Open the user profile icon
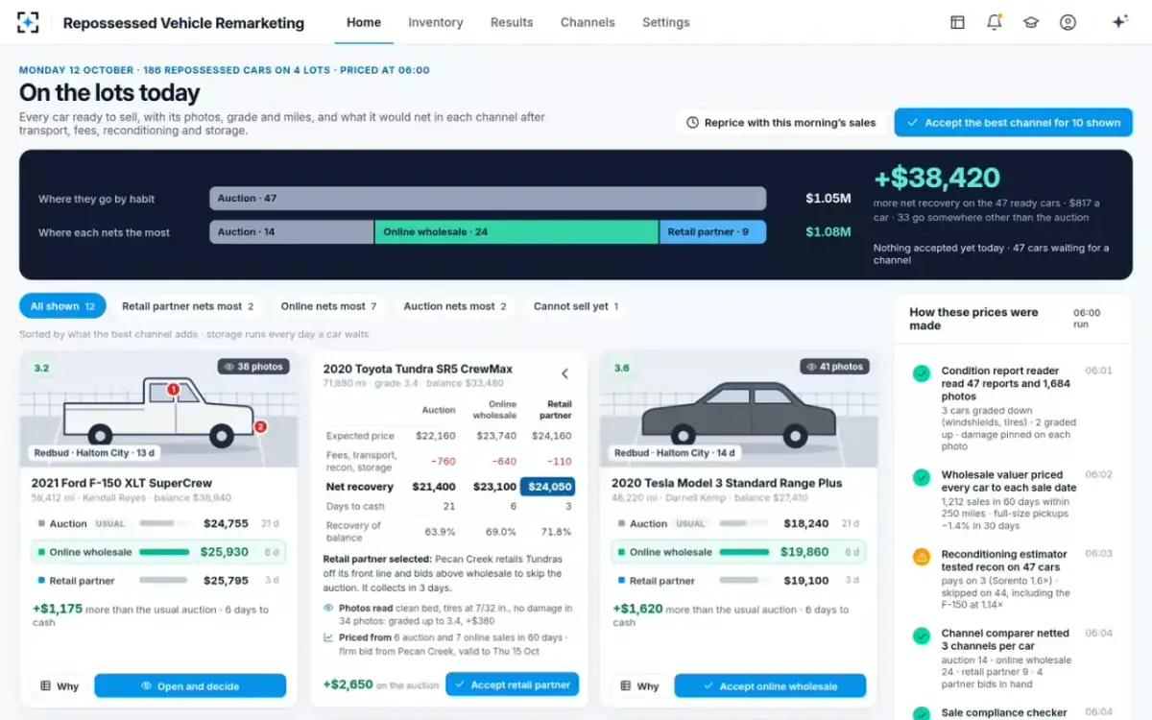 [x=1068, y=22]
